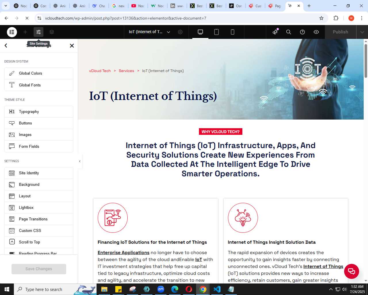Viewport: 368px width, 295px height.
Task: Open Typography theme style
Action: [39, 112]
